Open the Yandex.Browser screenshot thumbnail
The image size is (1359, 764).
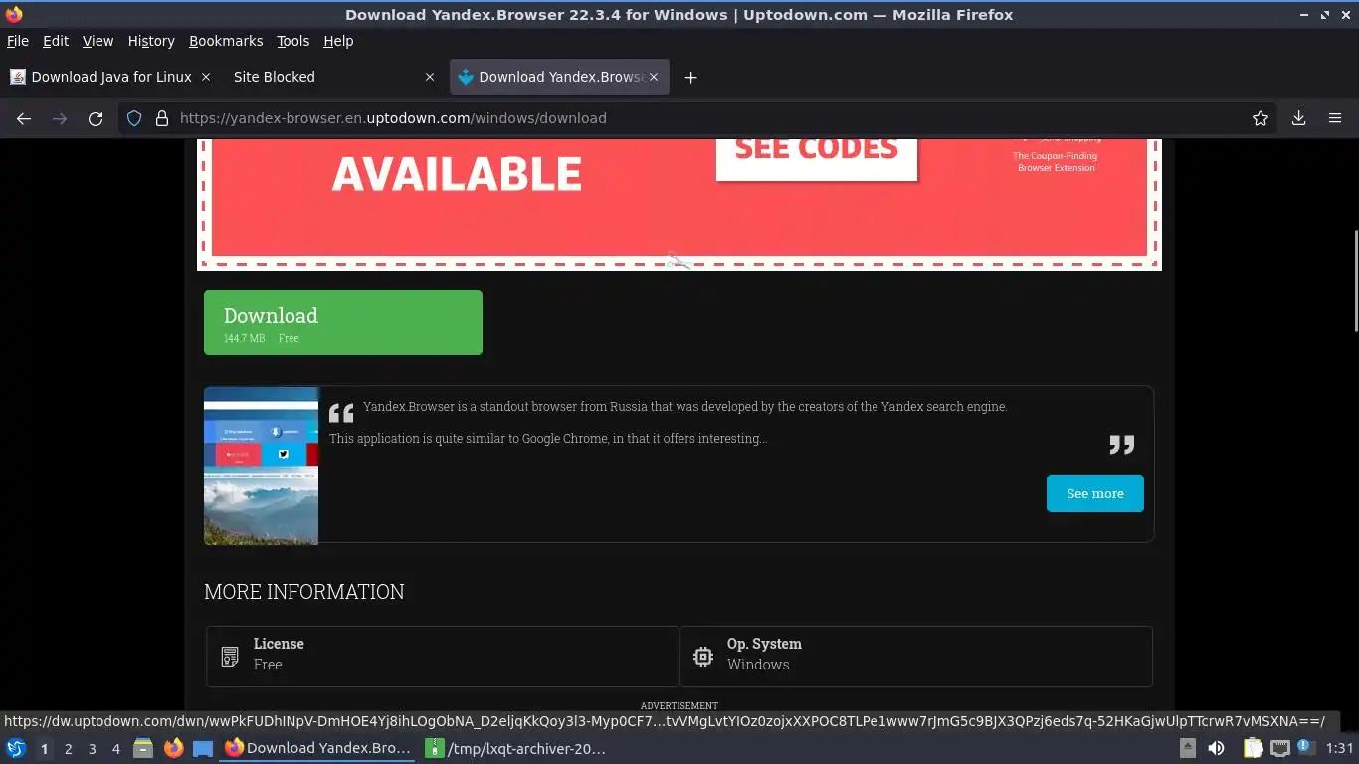point(261,466)
